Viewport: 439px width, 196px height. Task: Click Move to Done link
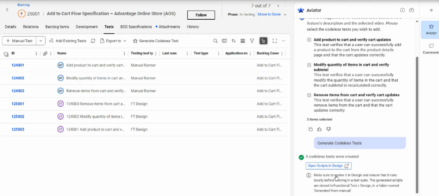(x=269, y=14)
